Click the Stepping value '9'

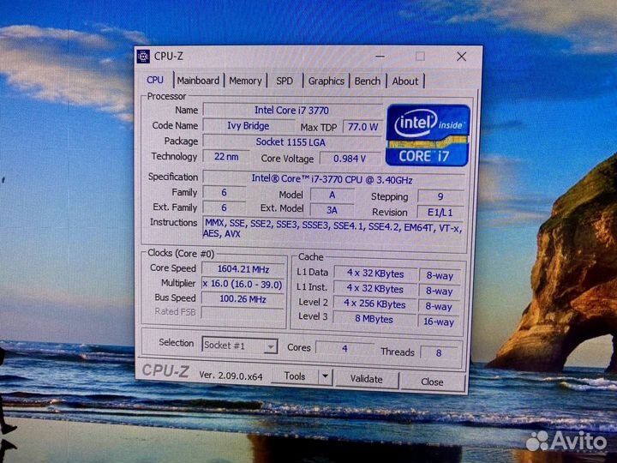tap(440, 196)
